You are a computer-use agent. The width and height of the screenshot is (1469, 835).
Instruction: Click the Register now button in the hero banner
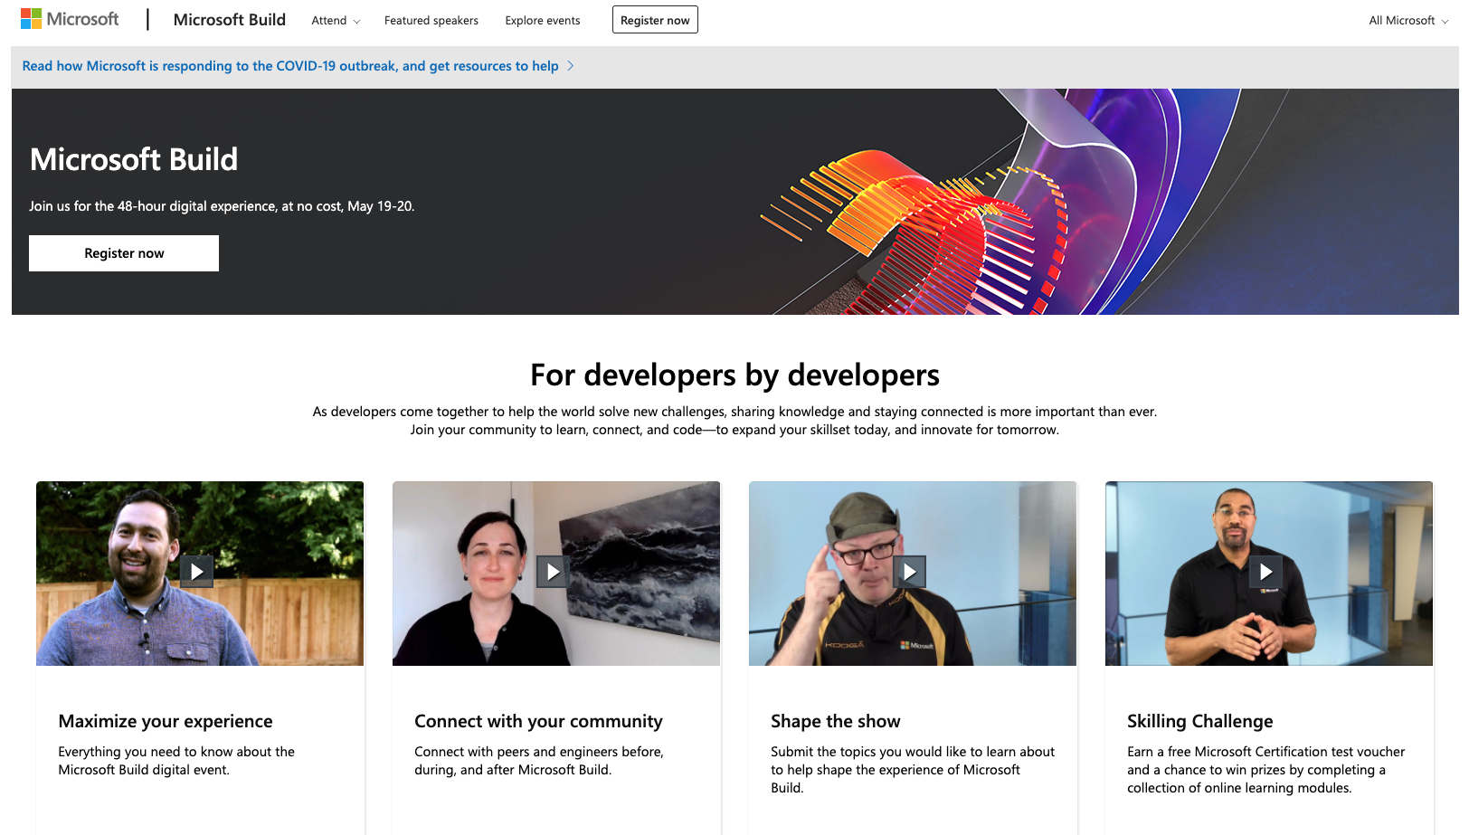click(x=123, y=252)
